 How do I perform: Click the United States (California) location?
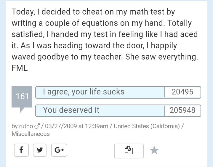[x=147, y=126]
